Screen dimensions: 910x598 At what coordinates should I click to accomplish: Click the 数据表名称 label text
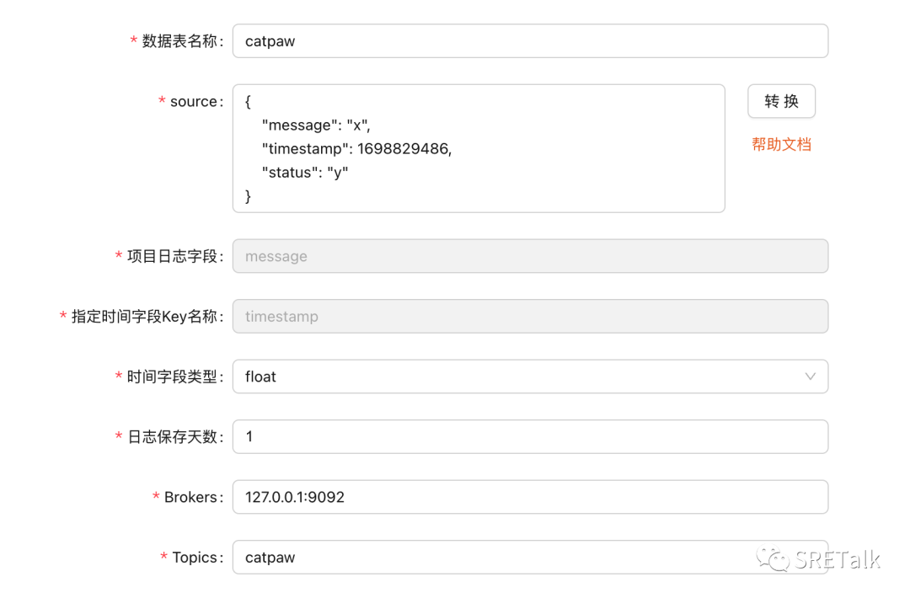click(179, 41)
